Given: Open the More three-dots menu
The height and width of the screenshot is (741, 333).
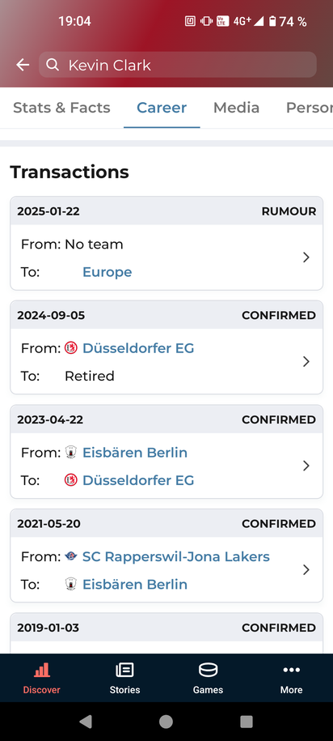Looking at the screenshot, I should (292, 670).
